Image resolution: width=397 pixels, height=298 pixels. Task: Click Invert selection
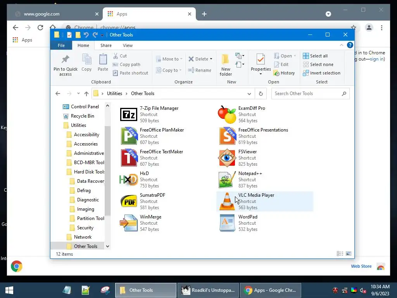321,73
